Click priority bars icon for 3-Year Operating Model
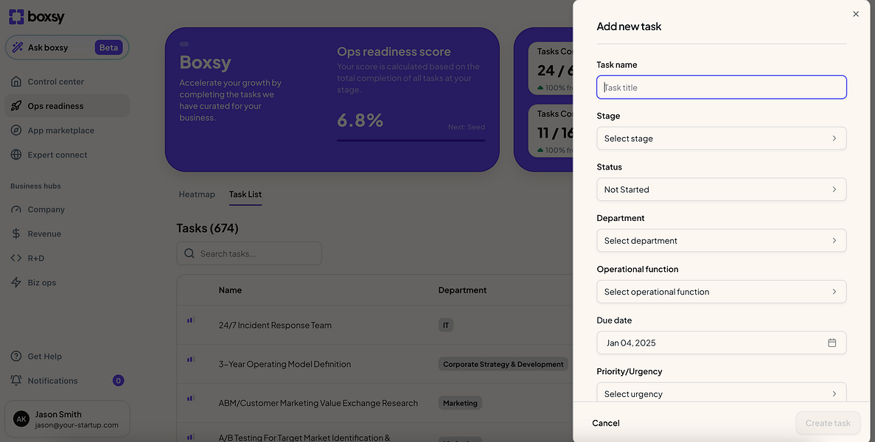 (x=191, y=359)
